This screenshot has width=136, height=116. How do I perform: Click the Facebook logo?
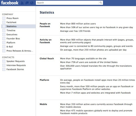point(10,3)
